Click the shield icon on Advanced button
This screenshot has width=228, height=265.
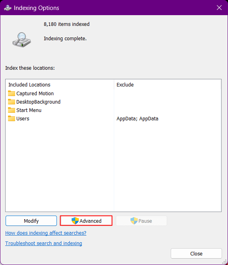point(75,221)
